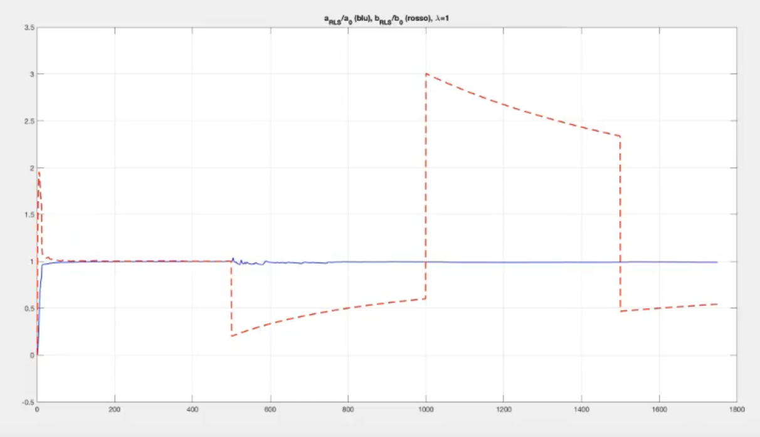Viewport: 760px width, 437px height.
Task: Click the x-axis tick label 200
Action: (115, 408)
